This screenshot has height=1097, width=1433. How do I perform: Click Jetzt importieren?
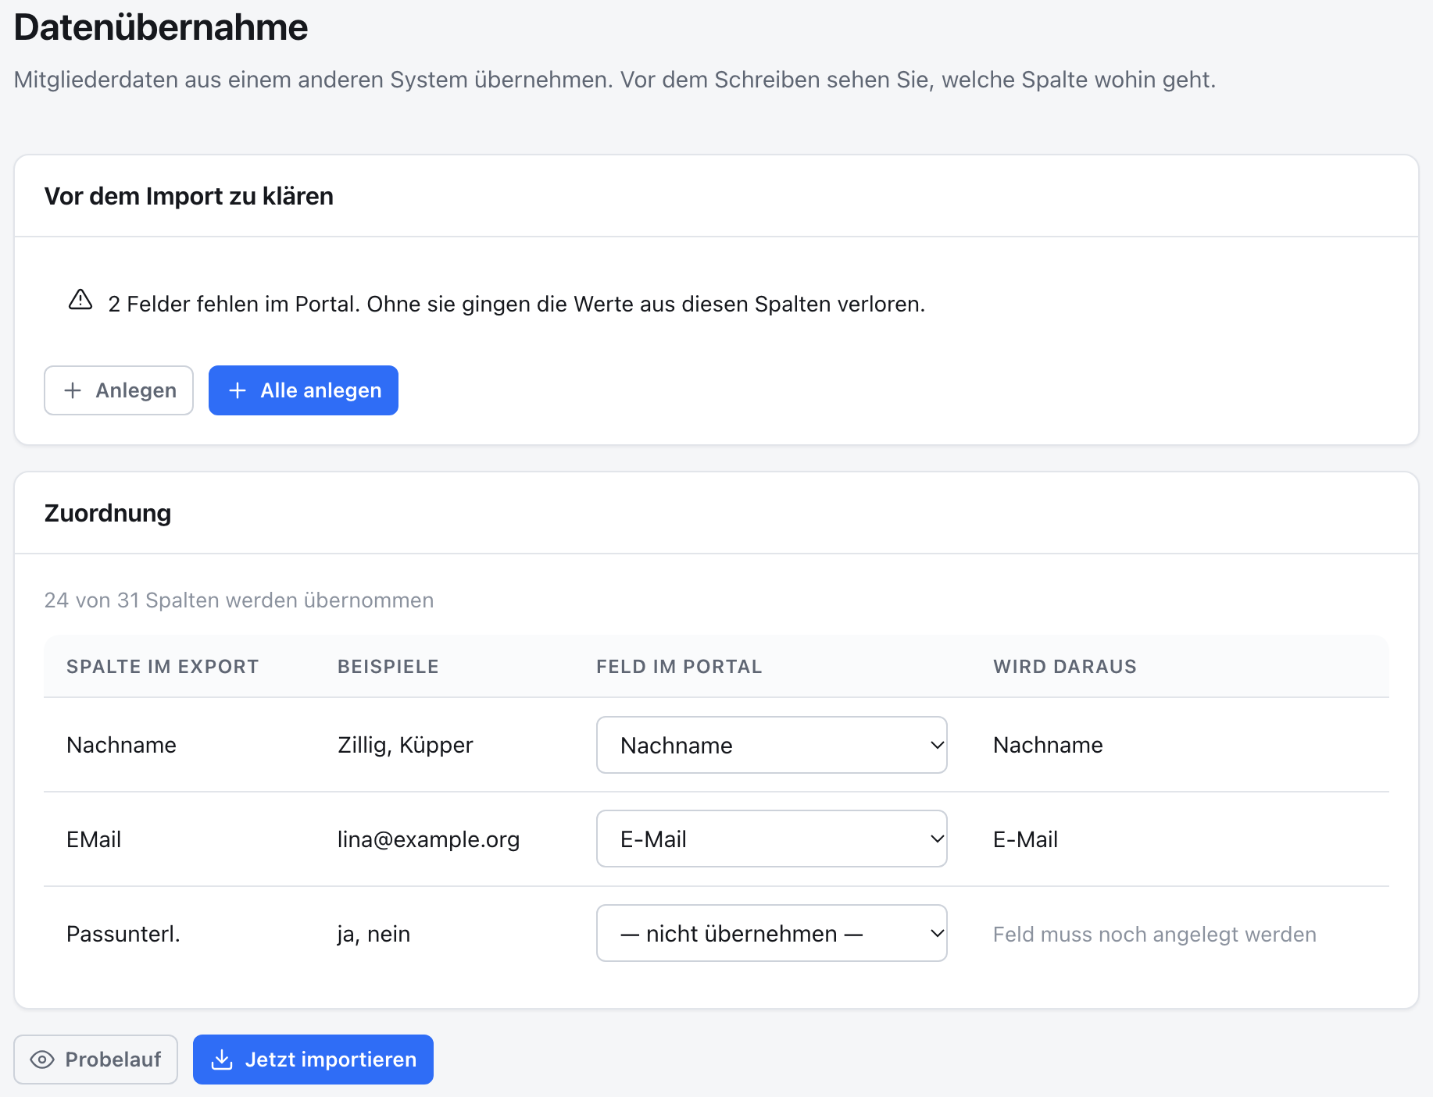coord(313,1060)
